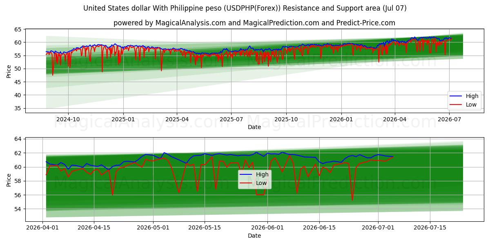Click the '2024-10' x-axis label in top chart
This screenshot has width=490, height=245.
click(68, 119)
